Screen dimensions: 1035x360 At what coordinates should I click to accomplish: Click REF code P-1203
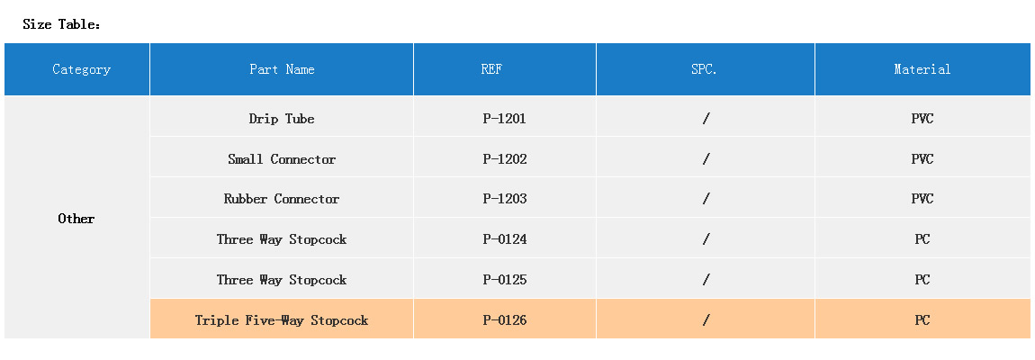[x=505, y=199]
